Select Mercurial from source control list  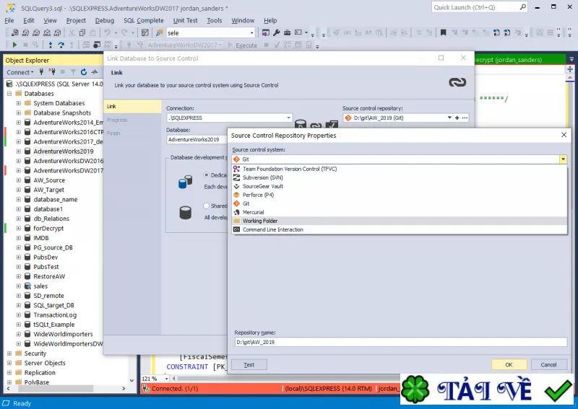[x=400, y=212]
